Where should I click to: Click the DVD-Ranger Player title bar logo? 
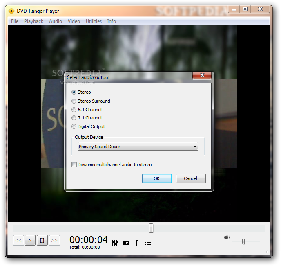click(11, 11)
